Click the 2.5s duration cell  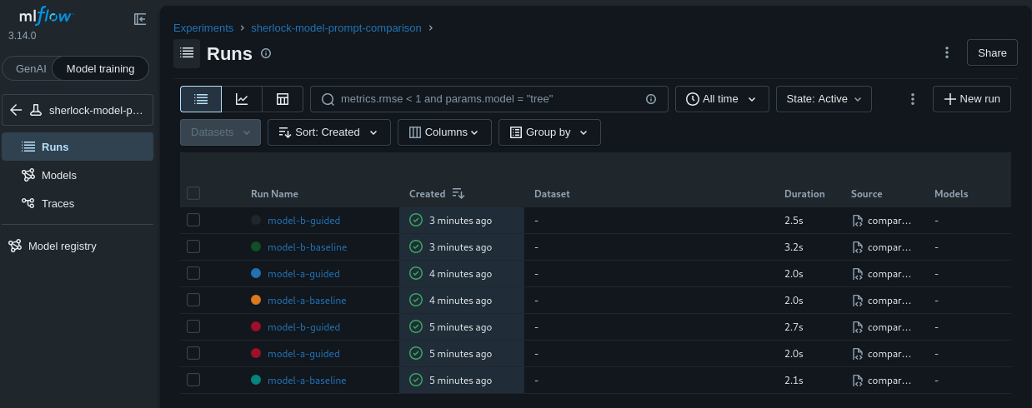click(x=794, y=221)
